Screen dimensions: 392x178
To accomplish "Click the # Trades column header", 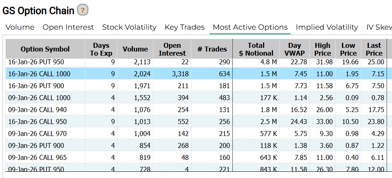I will tap(212, 49).
